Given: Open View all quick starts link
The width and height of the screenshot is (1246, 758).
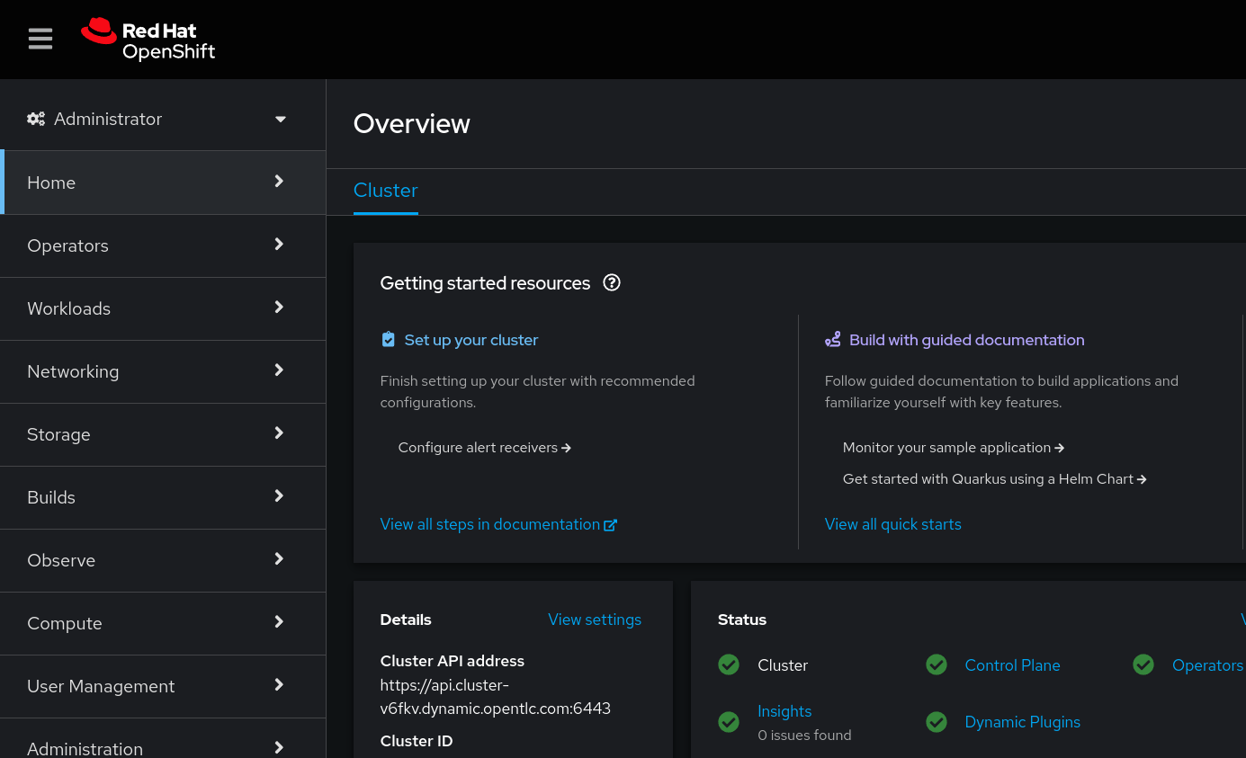Looking at the screenshot, I should click(892, 524).
